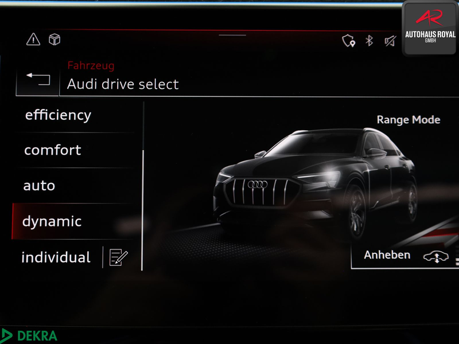Pull down the top center handle bar
The height and width of the screenshot is (344, 459).
(232, 35)
